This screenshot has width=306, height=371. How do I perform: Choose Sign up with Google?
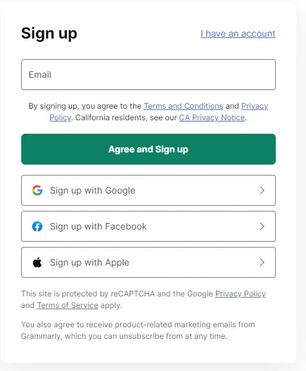pyautogui.click(x=148, y=190)
